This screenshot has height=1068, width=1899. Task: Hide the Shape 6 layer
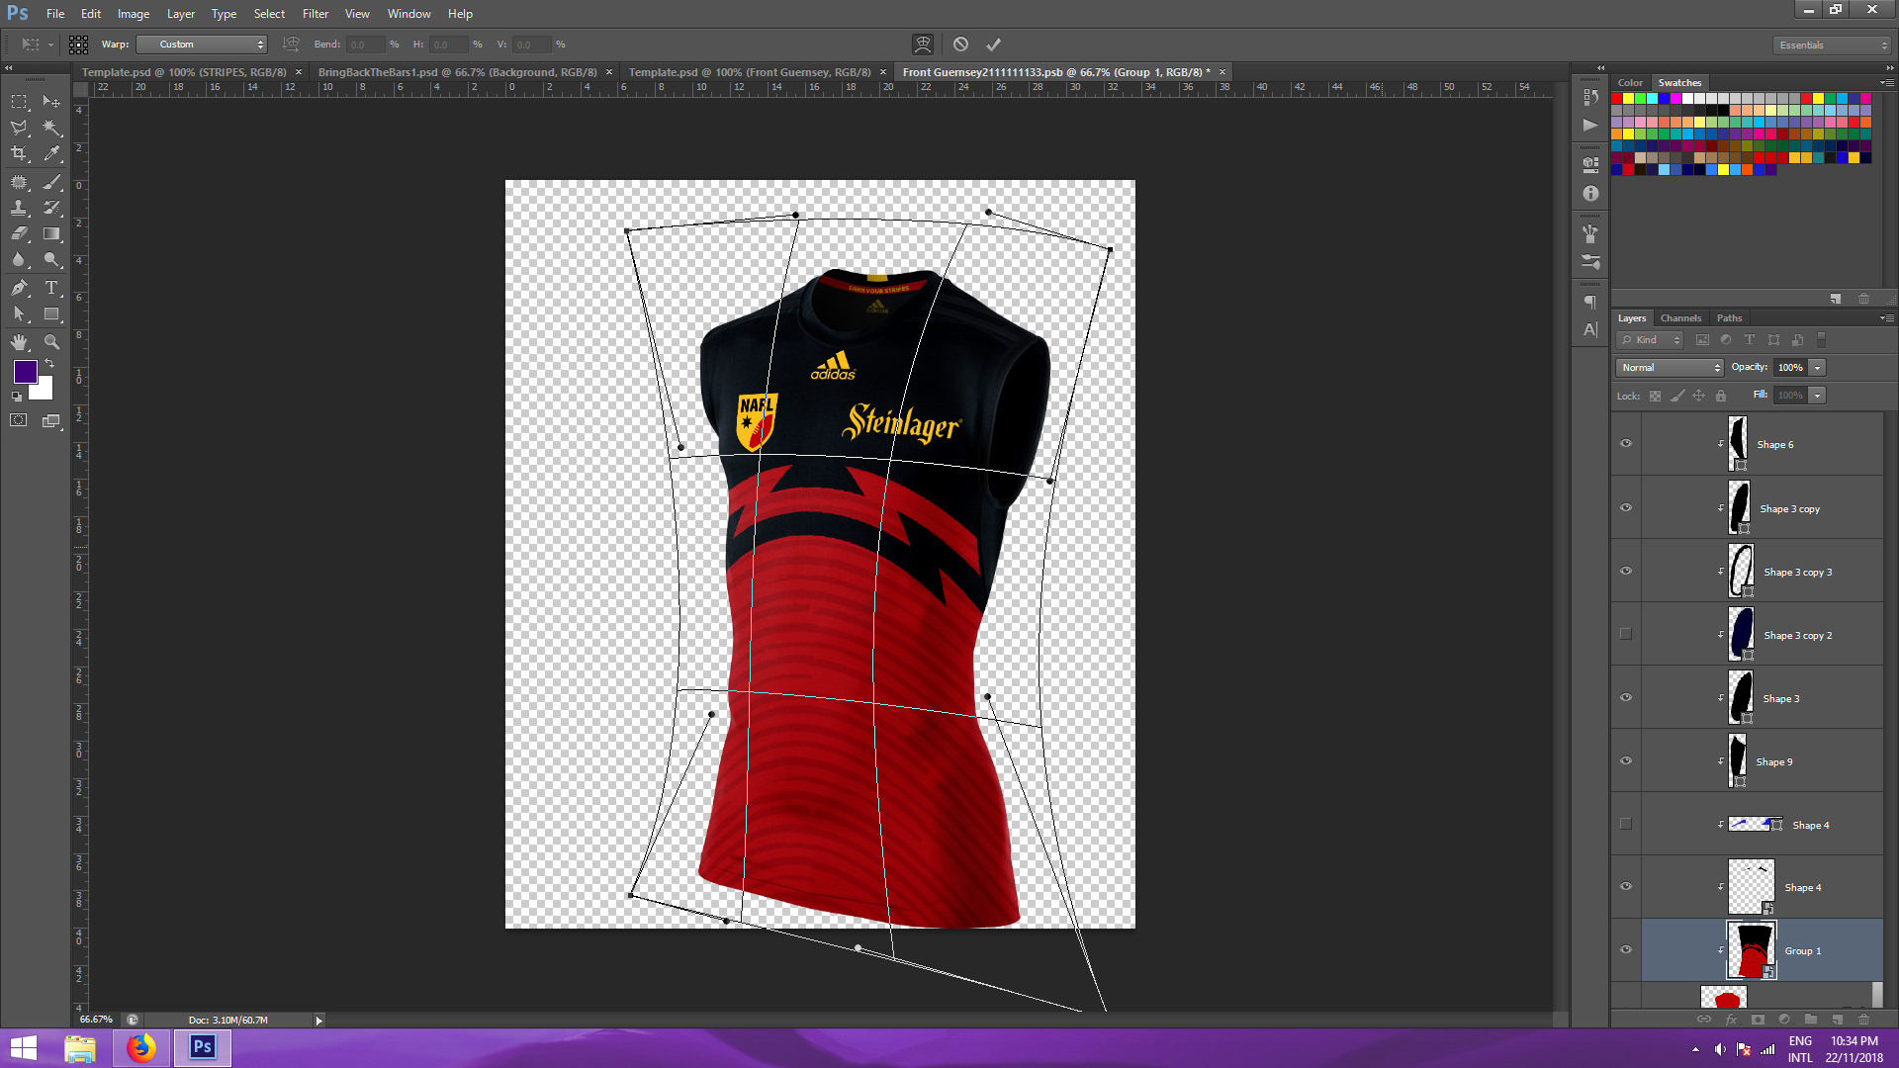tap(1626, 443)
